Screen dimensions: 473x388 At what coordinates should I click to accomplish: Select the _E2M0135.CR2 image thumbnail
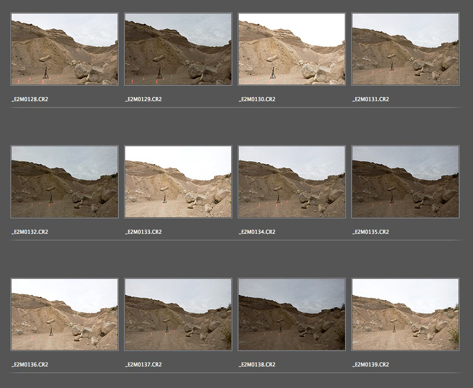tap(405, 182)
